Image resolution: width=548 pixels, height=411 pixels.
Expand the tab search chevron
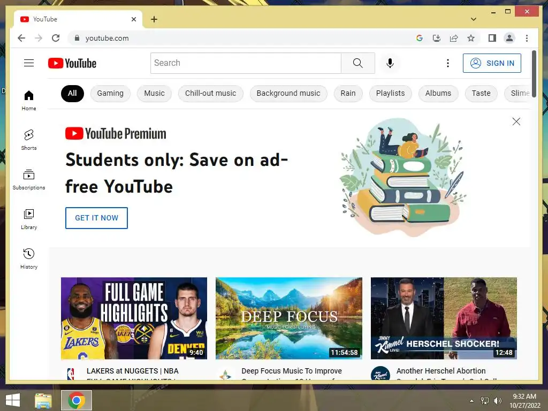click(473, 19)
